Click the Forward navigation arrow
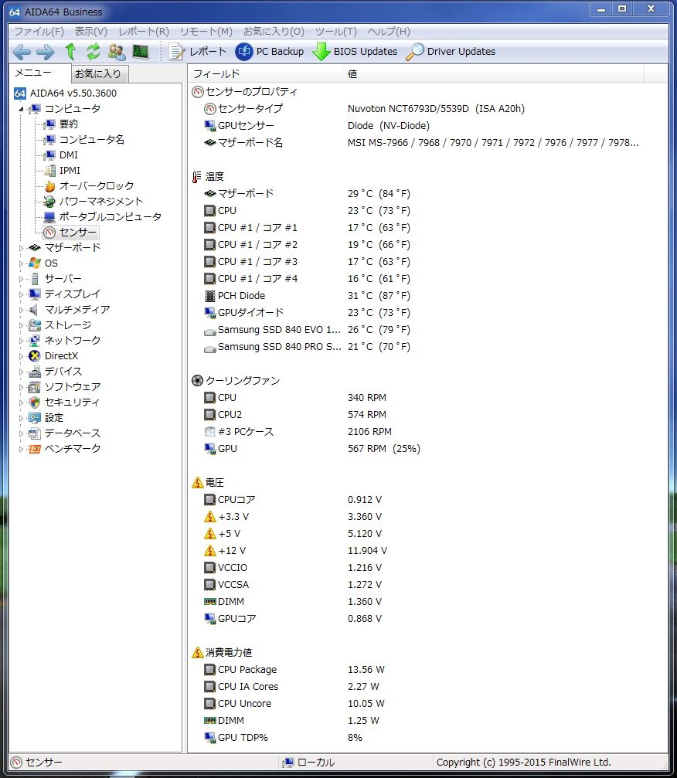Viewport: 677px width, 778px height. click(45, 52)
